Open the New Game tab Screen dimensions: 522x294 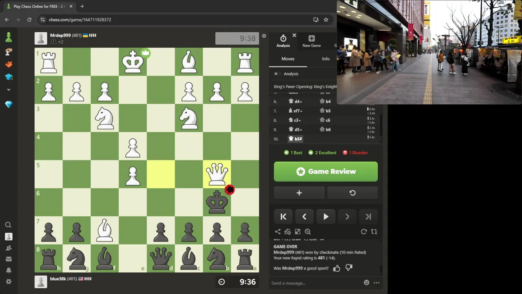pyautogui.click(x=312, y=41)
